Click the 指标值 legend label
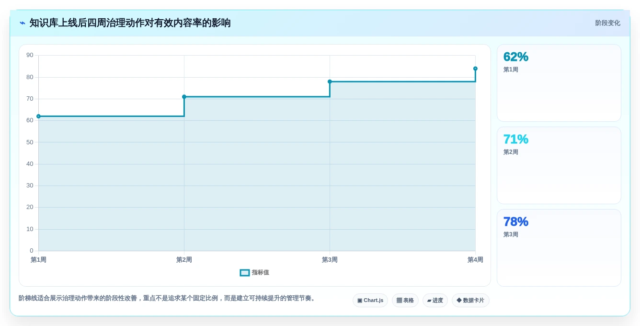Image resolution: width=640 pixels, height=326 pixels. (x=261, y=273)
